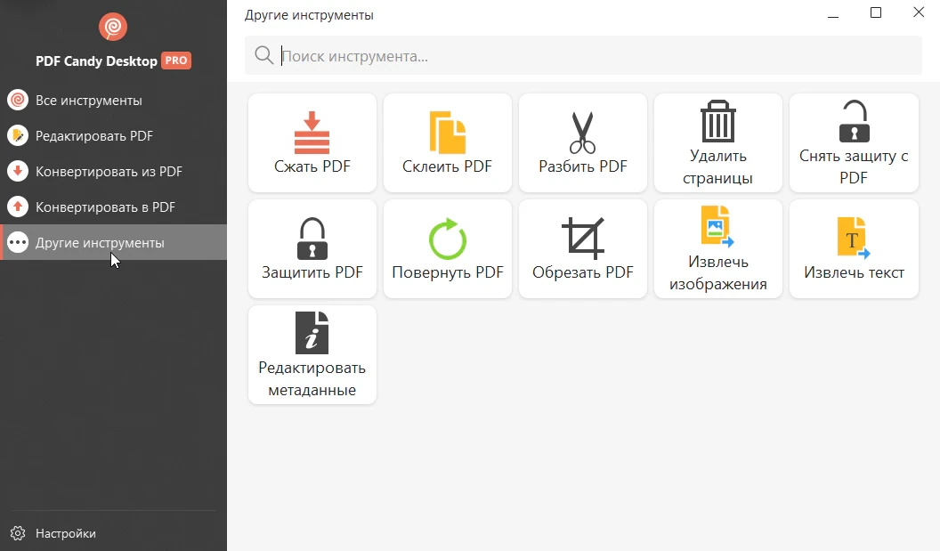Select the Защитить PDF padlock tool
The image size is (940, 551).
(x=312, y=249)
